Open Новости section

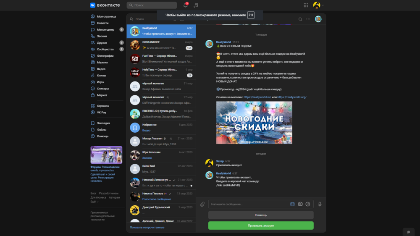[x=102, y=23]
